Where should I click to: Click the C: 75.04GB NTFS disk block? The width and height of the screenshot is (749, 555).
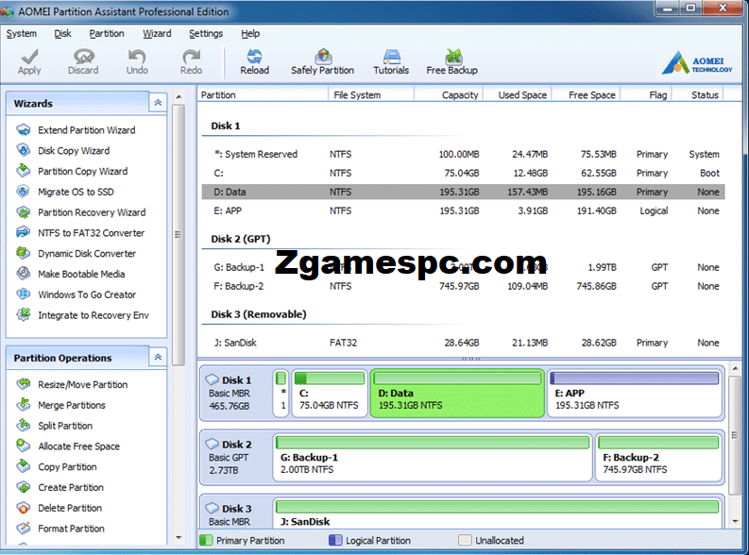pos(330,393)
